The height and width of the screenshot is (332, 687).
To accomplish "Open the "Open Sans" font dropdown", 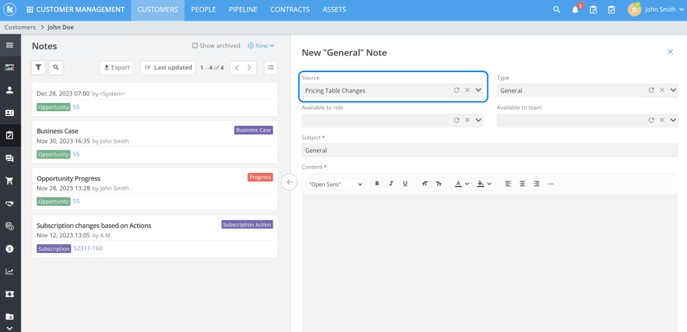I will [x=335, y=184].
